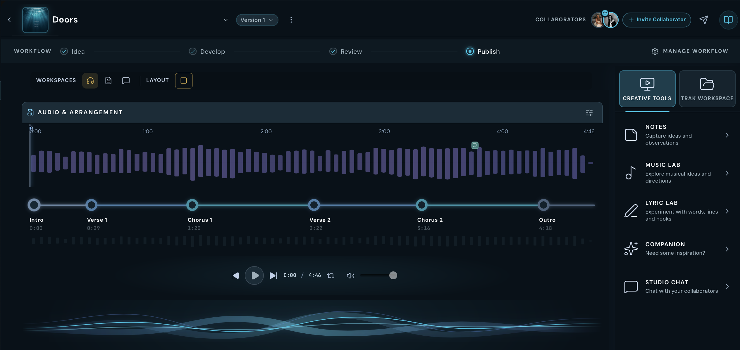The image size is (740, 350).
Task: Open the Doors album artwork thumbnail
Action: (x=35, y=20)
